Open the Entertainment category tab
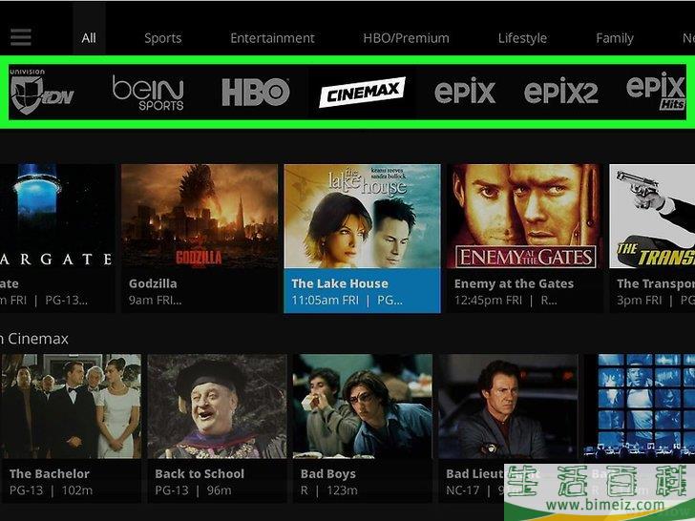Image resolution: width=695 pixels, height=521 pixels. (x=272, y=38)
